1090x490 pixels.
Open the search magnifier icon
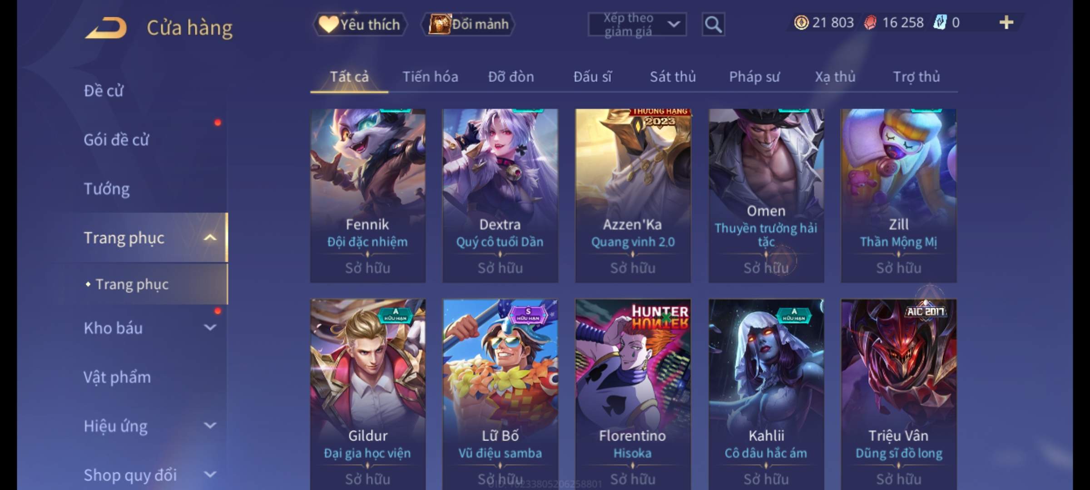pyautogui.click(x=713, y=24)
